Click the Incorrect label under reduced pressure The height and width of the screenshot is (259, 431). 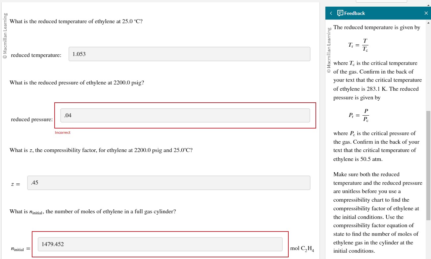click(62, 132)
